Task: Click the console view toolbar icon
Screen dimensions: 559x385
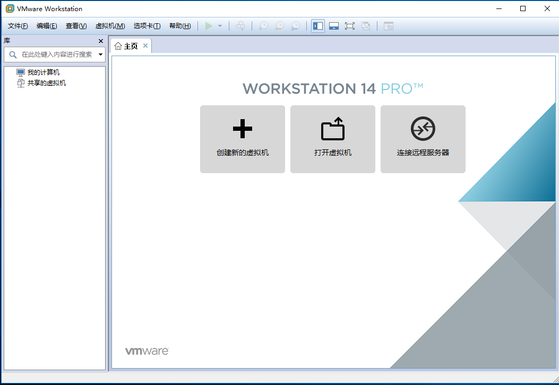Action: click(x=388, y=26)
